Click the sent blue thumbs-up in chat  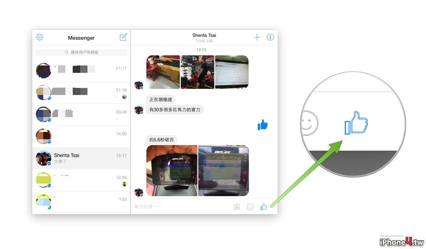pos(263,125)
